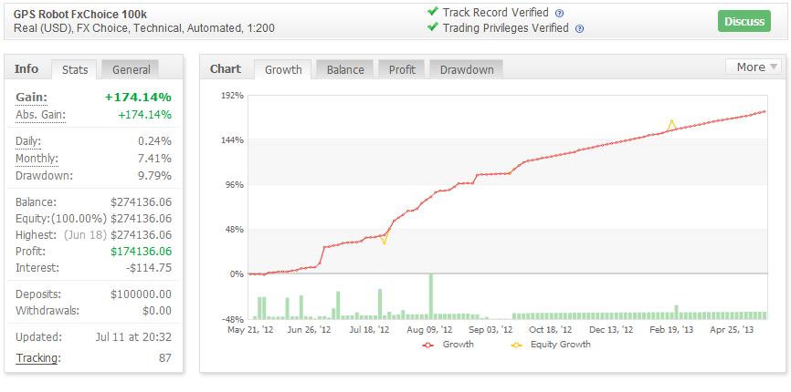Click the tallest green bar near Aug 09

(430, 296)
